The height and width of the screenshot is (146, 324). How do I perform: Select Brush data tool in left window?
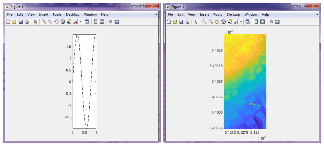coord(76,22)
